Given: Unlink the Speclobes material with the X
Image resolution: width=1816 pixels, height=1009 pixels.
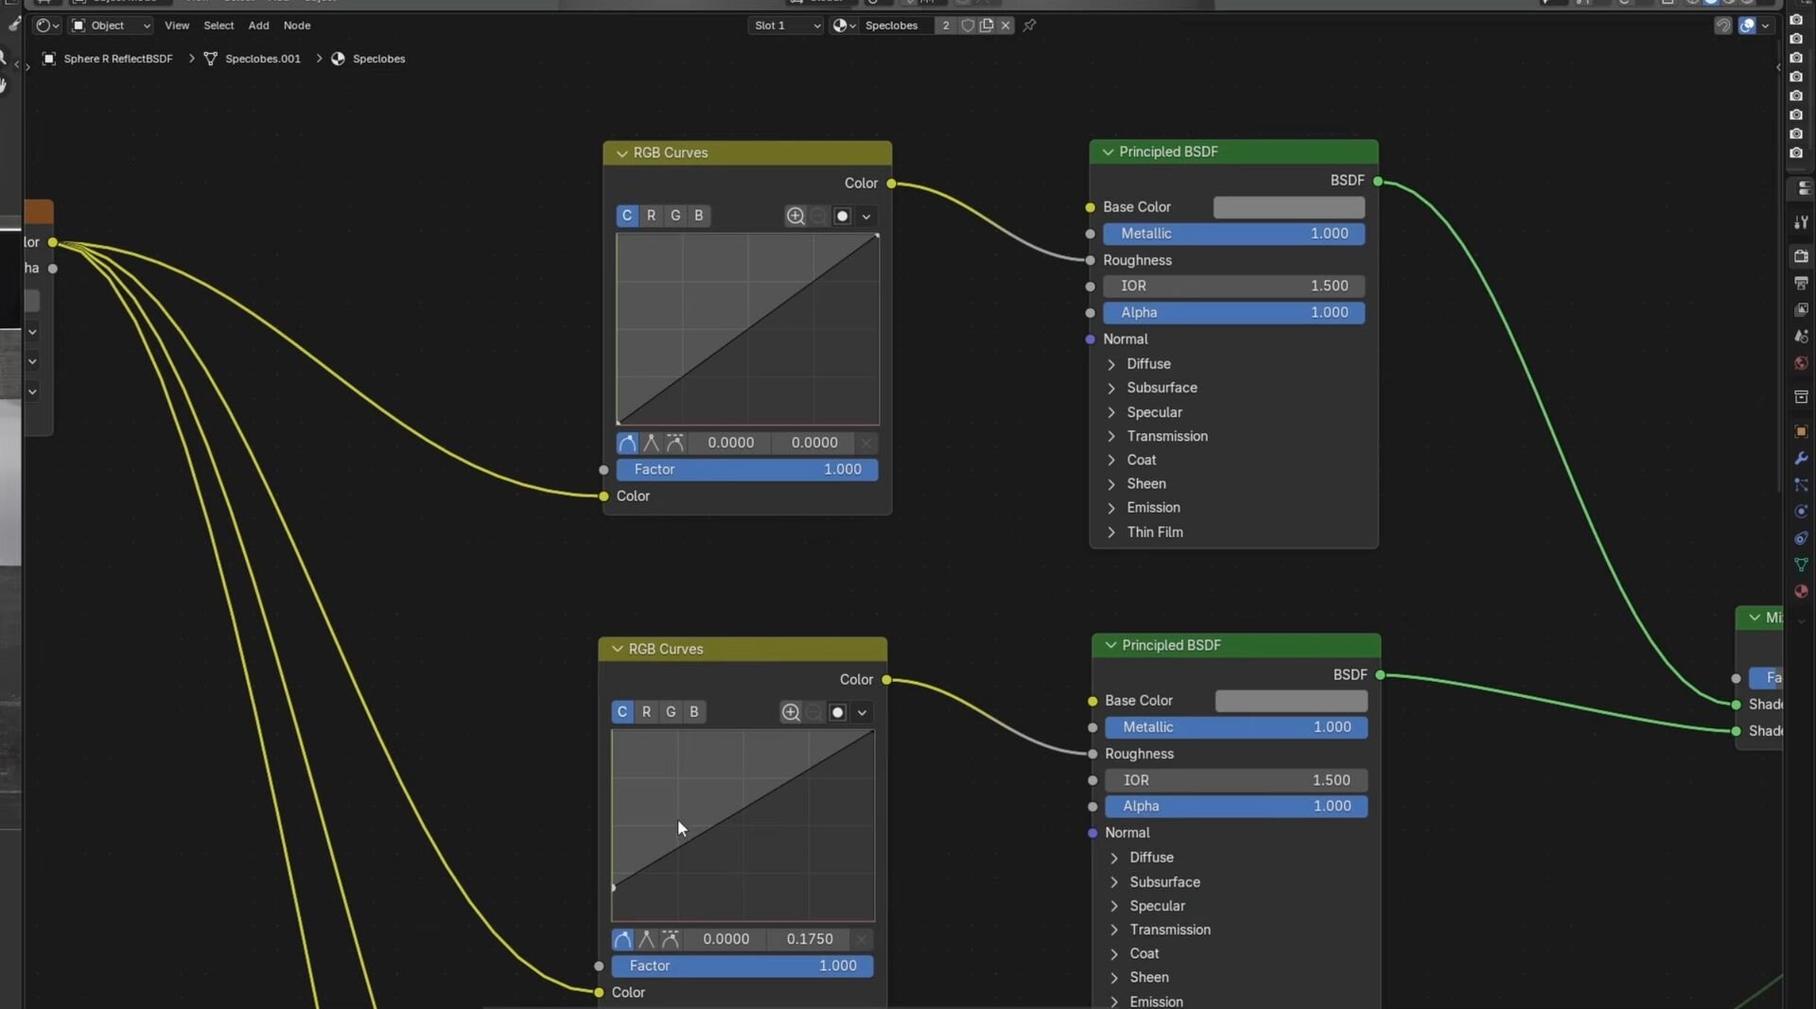Looking at the screenshot, I should (1005, 26).
